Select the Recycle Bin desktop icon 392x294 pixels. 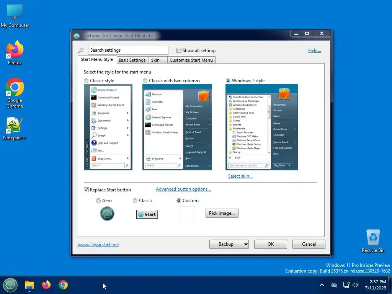(x=373, y=241)
